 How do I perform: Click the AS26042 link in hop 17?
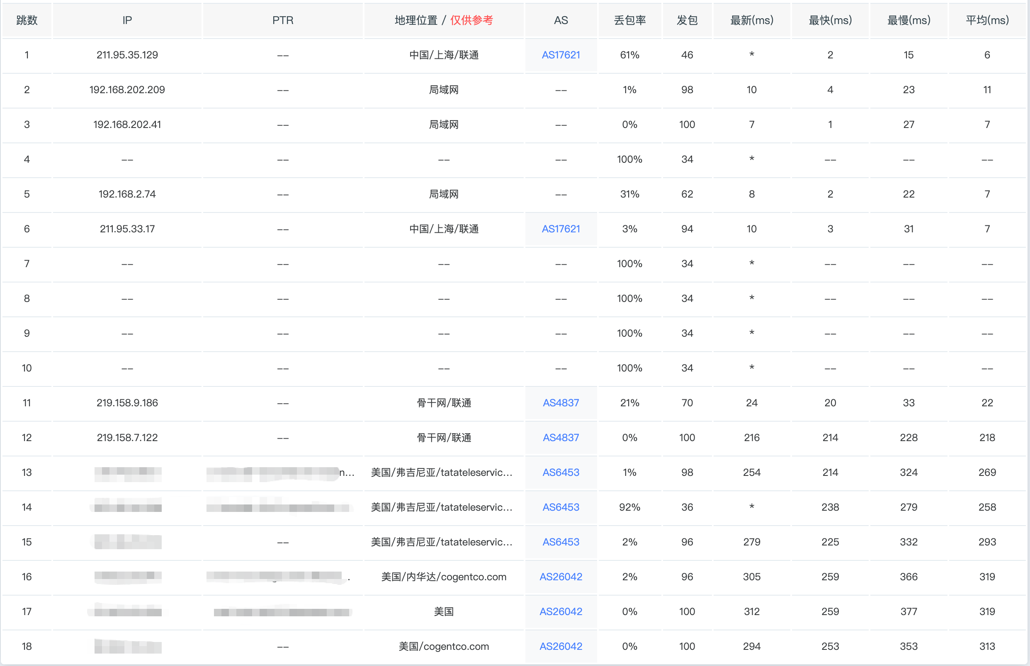coord(561,612)
